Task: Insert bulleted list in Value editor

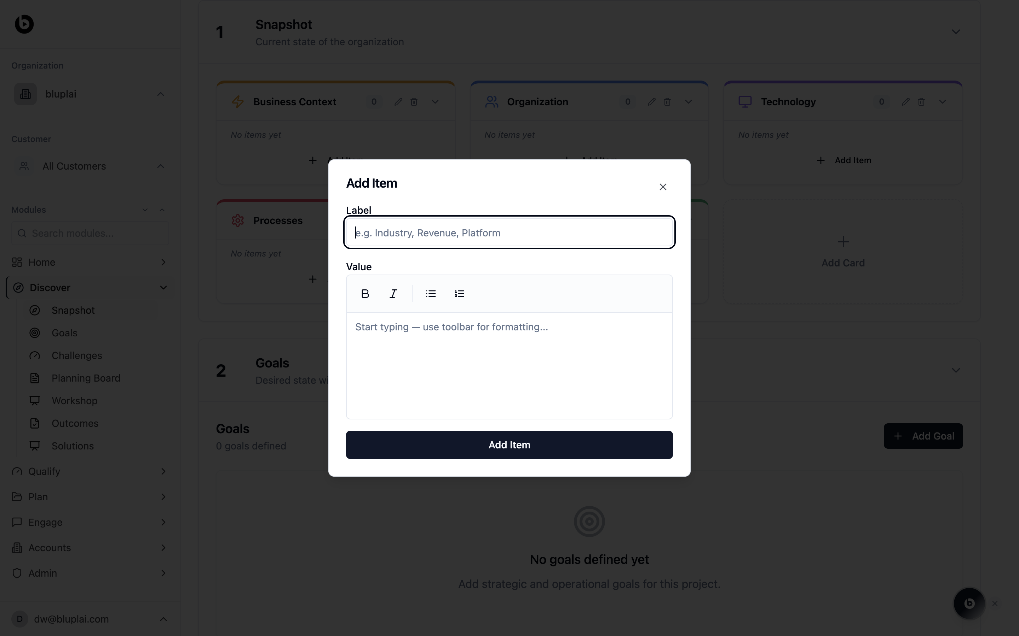Action: 430,294
